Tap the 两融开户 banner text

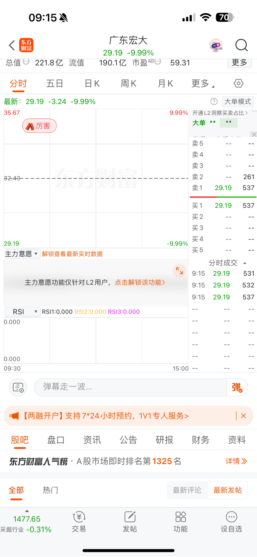(105, 416)
